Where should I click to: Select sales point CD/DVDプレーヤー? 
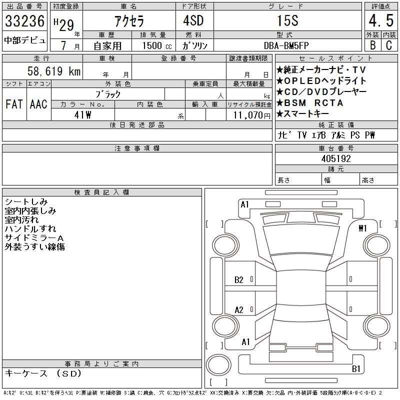pyautogui.click(x=321, y=92)
